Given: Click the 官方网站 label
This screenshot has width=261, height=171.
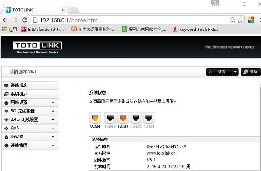Looking at the screenshot, I should [x=102, y=153].
